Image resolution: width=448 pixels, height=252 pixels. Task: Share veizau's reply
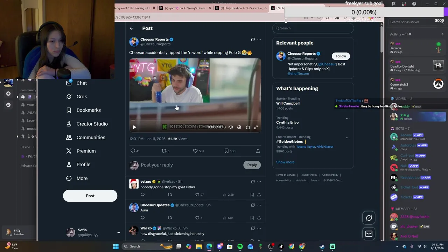pos(259,195)
